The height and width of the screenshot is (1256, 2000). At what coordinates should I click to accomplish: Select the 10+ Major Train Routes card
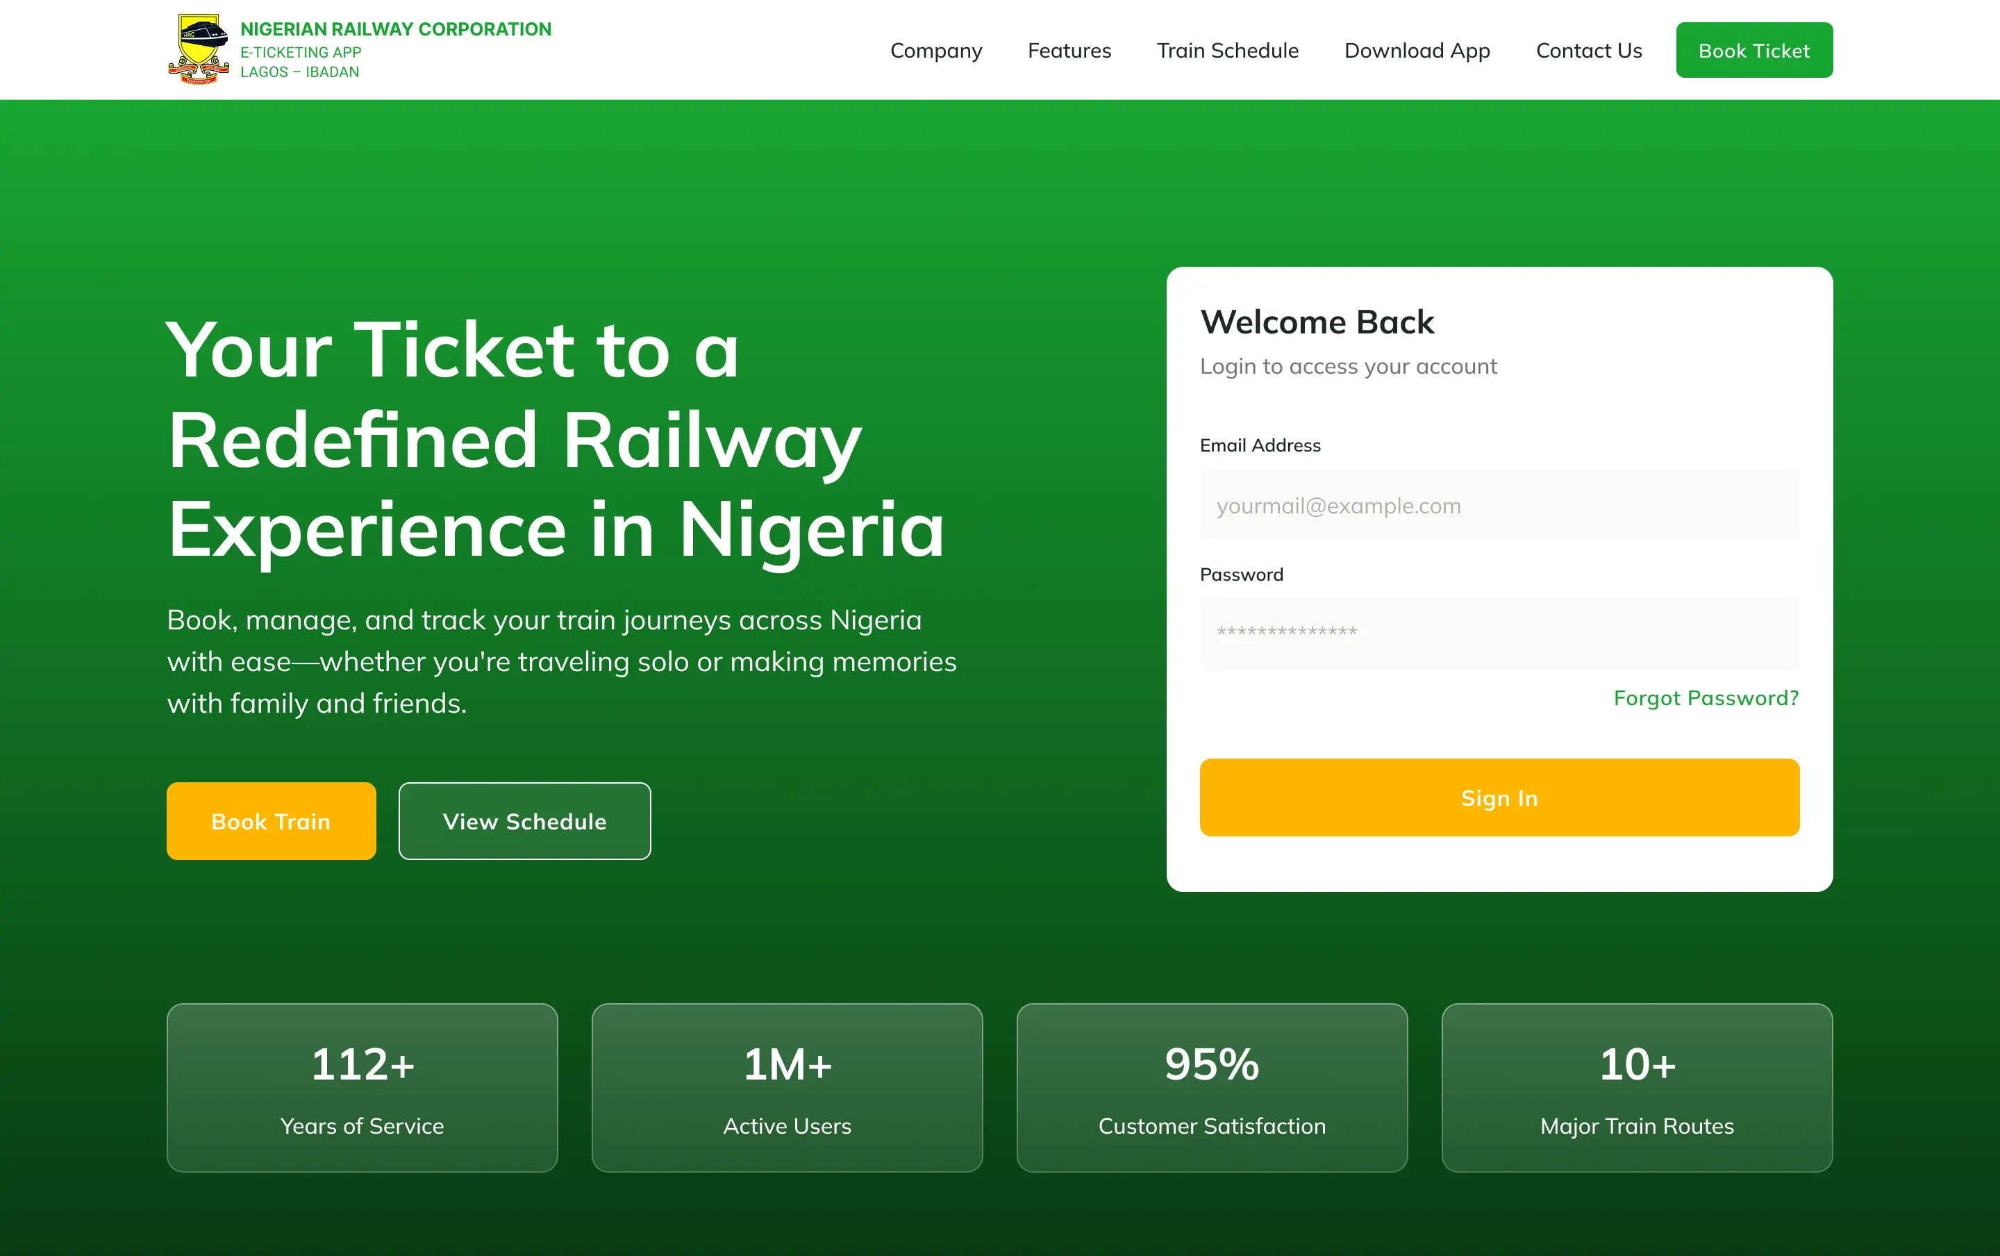[1636, 1087]
